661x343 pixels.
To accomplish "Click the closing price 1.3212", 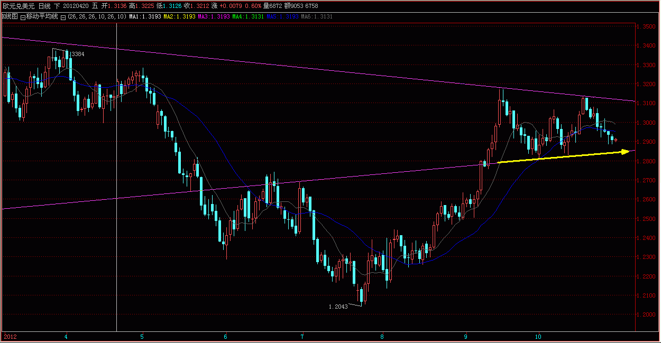I will click(199, 6).
